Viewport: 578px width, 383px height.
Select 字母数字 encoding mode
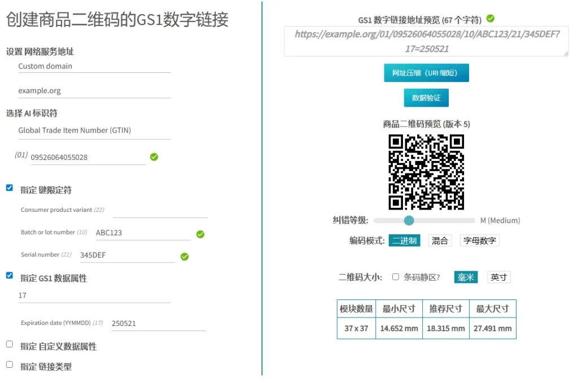tap(479, 241)
